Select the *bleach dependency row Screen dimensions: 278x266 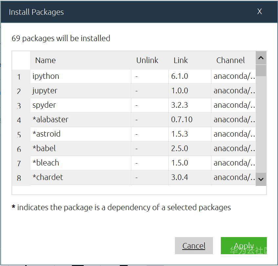pos(46,163)
